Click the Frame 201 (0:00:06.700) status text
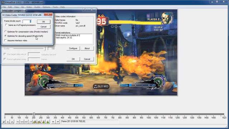This screenshot has height=129, width=229. pyautogui.click(x=73, y=121)
